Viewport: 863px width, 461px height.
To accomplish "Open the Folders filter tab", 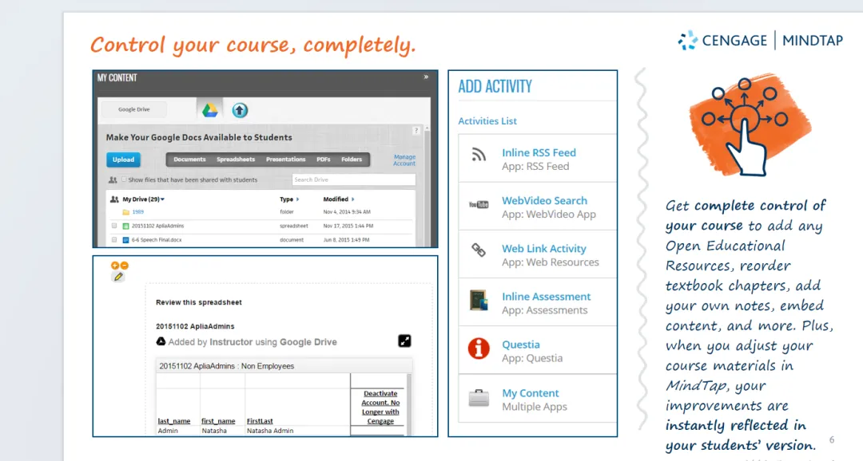I will pyautogui.click(x=352, y=160).
